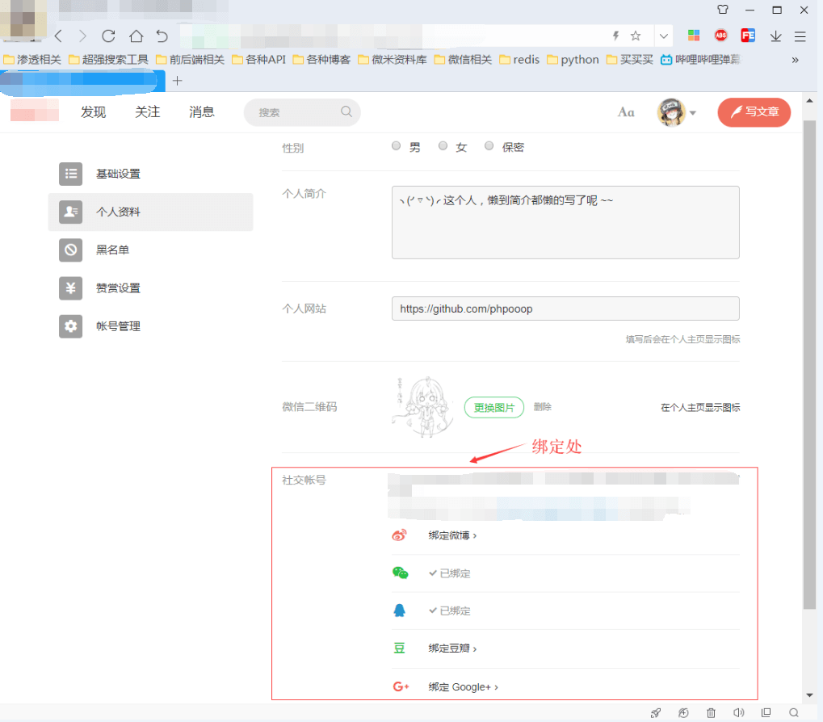
Task: Click the lightning speed mode icon
Action: pyautogui.click(x=615, y=36)
